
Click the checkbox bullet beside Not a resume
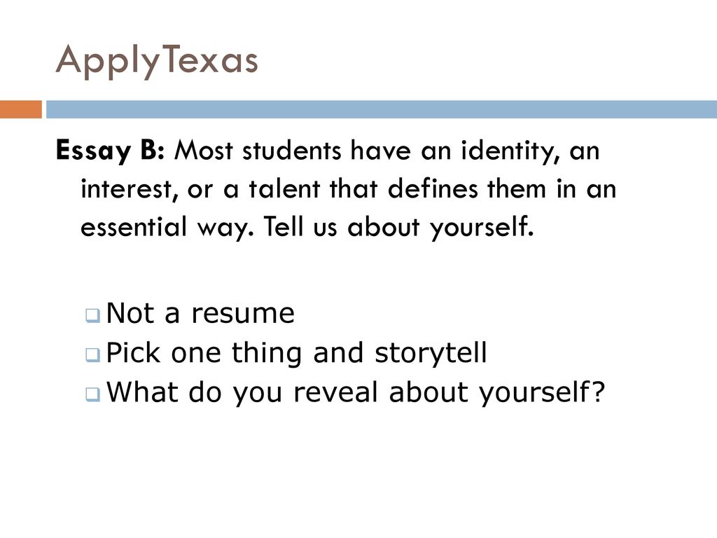pos(93,315)
